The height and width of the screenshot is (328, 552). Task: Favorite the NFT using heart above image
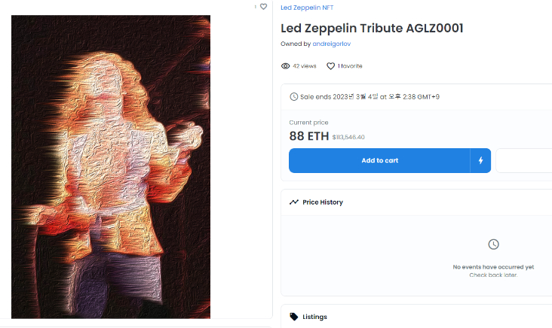coord(263,7)
